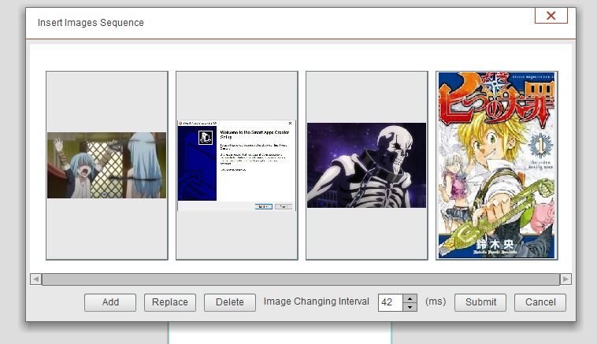This screenshot has width=597, height=344.
Task: Increase interval with the up arrow
Action: point(410,298)
